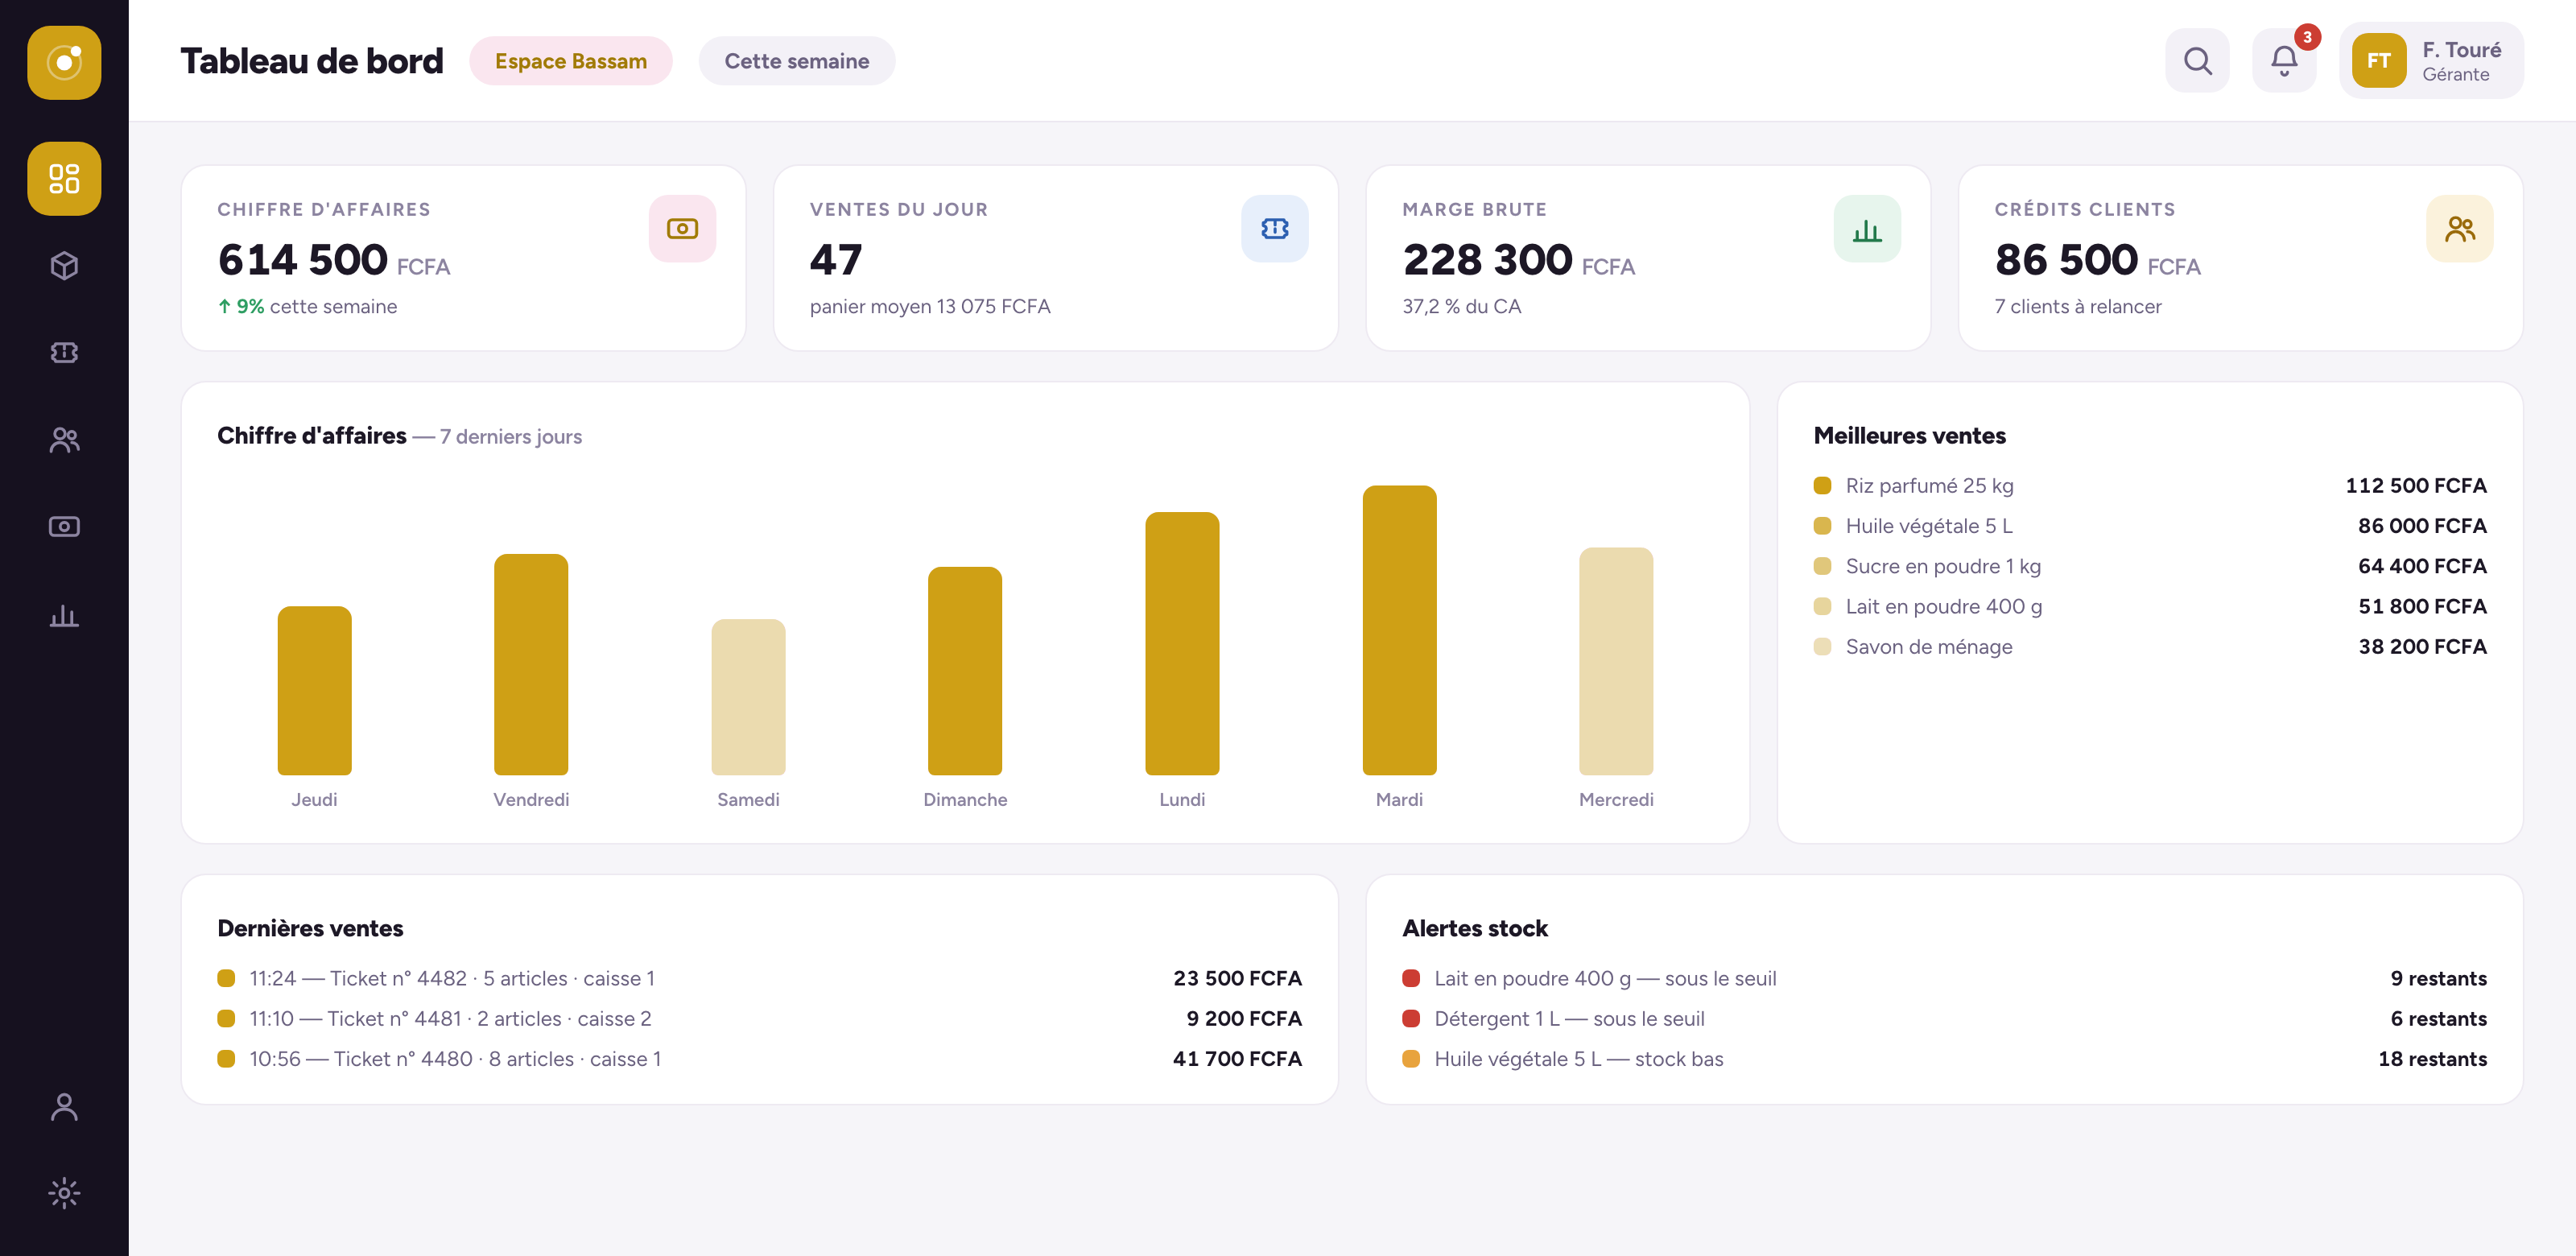This screenshot has height=1256, width=2576.
Task: Select the Espace Bassam store pill
Action: pos(571,61)
